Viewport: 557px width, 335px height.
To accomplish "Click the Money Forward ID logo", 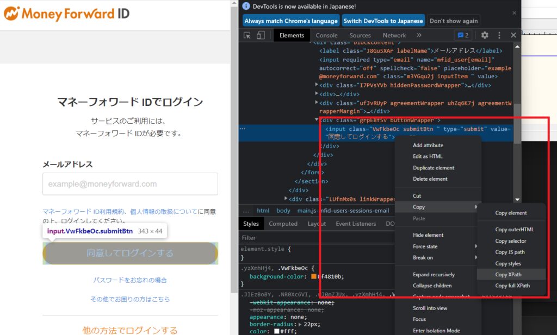I will point(67,14).
